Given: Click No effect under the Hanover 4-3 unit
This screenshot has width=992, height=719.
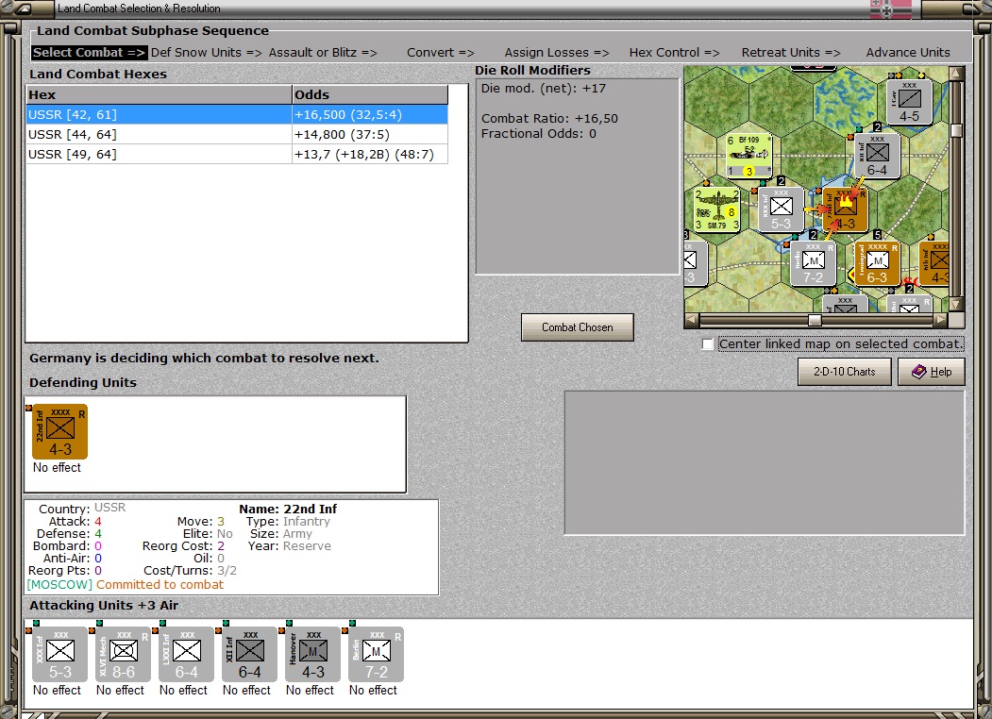Looking at the screenshot, I should pyautogui.click(x=310, y=690).
